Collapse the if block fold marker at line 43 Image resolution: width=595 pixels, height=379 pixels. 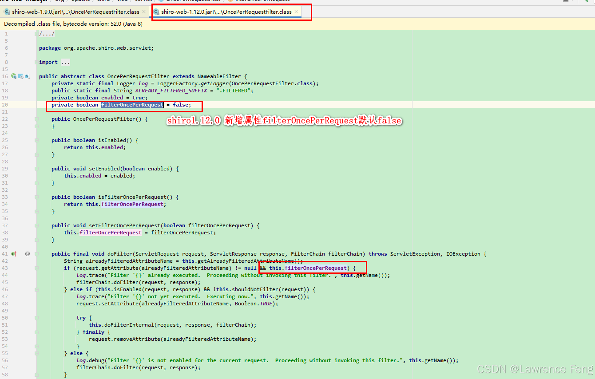[x=36, y=268]
